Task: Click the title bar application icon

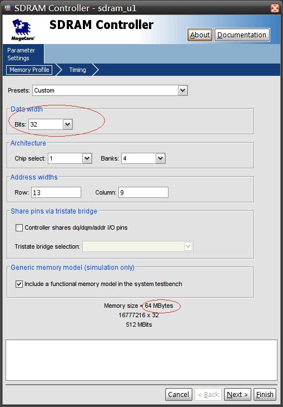Action: (8, 8)
